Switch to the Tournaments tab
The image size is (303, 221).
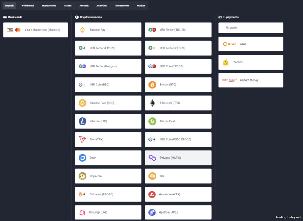(121, 5)
